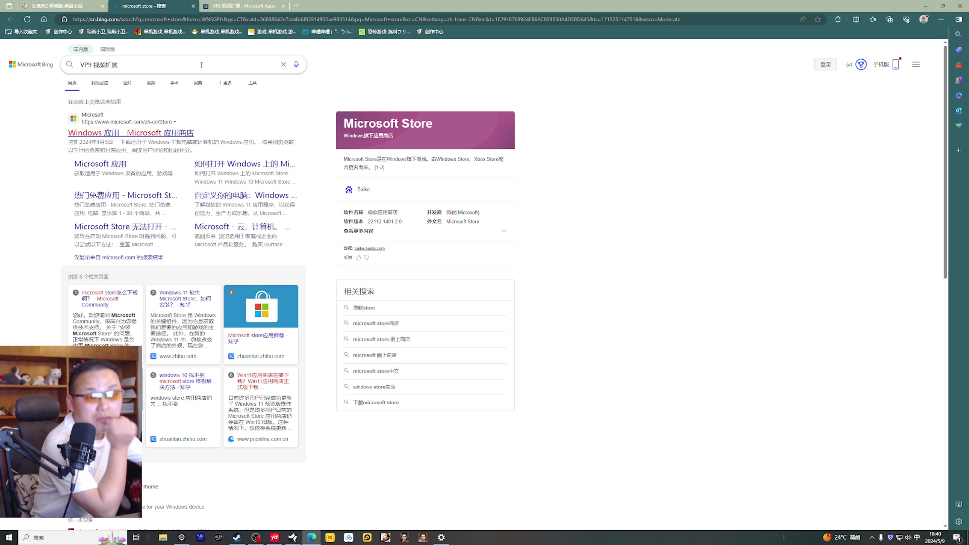Click thumbs up feedback icon

[358, 257]
